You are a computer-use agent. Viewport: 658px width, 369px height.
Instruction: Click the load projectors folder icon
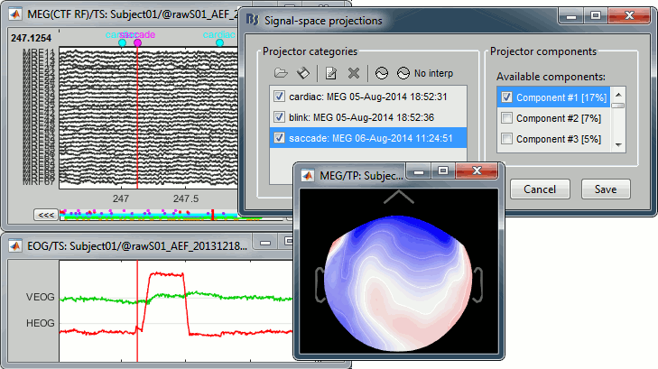281,73
